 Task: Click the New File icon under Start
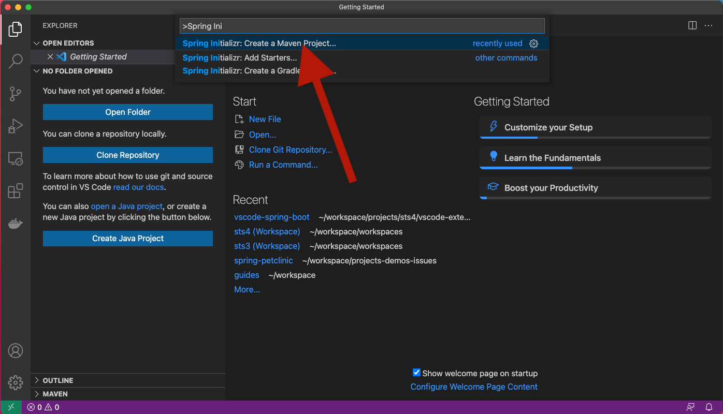tap(239, 119)
